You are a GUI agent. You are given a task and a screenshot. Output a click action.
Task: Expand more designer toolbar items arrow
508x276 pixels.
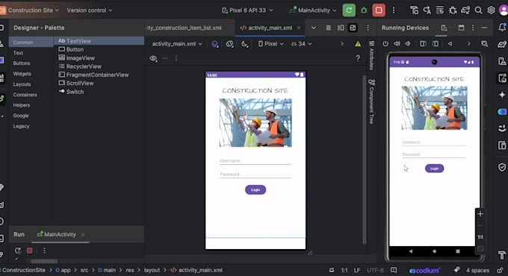(342, 44)
